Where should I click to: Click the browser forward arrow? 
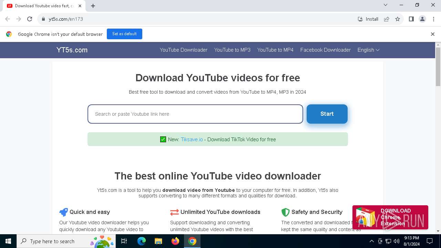point(19,19)
